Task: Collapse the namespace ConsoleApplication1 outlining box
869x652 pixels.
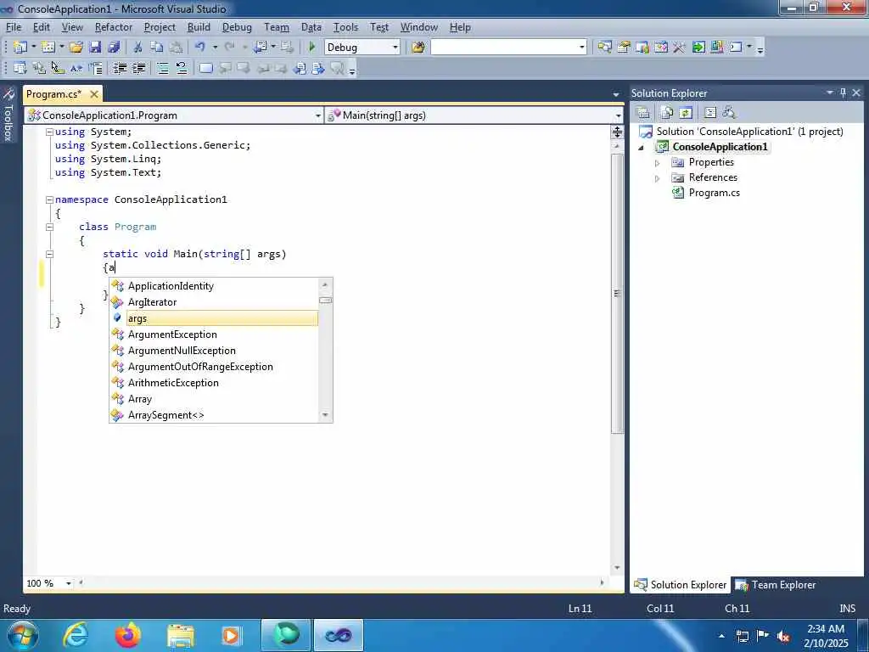Action: 49,200
